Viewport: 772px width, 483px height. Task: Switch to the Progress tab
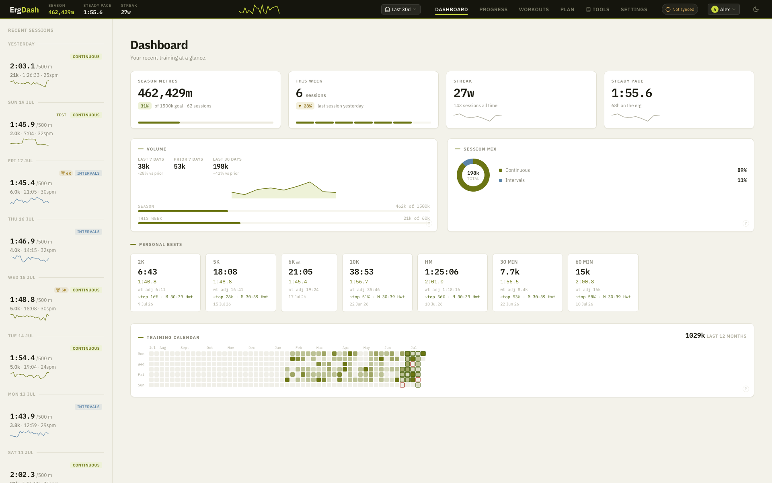(x=493, y=10)
